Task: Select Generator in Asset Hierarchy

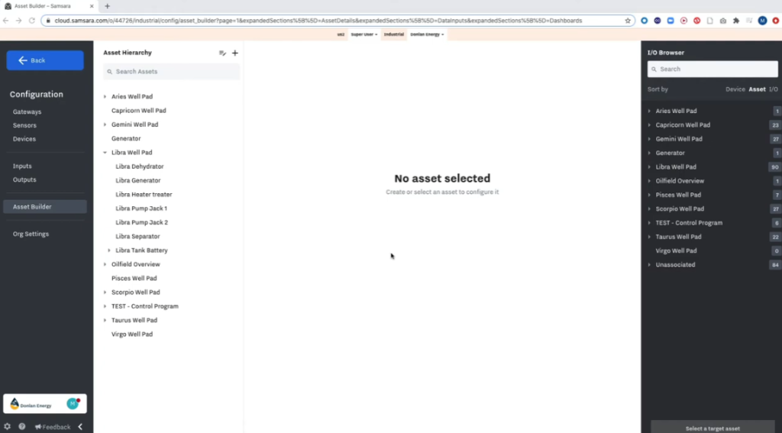Action: (x=126, y=138)
